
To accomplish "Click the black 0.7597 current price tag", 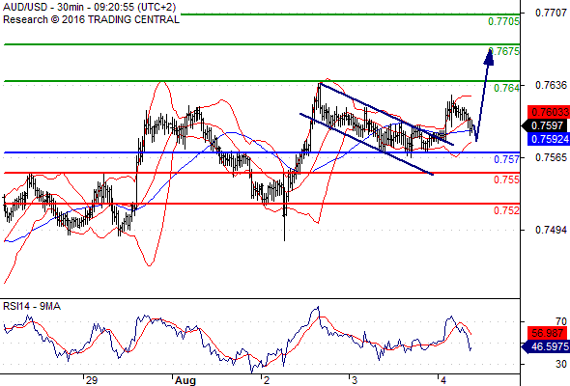I will [545, 125].
